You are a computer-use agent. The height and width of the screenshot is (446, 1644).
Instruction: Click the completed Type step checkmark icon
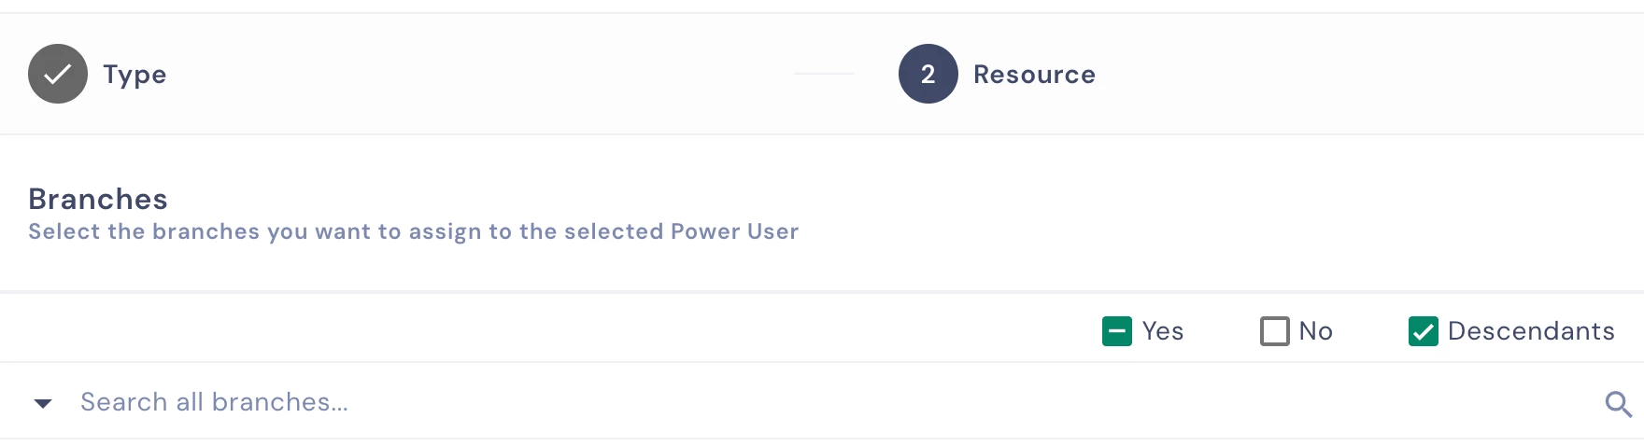(x=58, y=74)
